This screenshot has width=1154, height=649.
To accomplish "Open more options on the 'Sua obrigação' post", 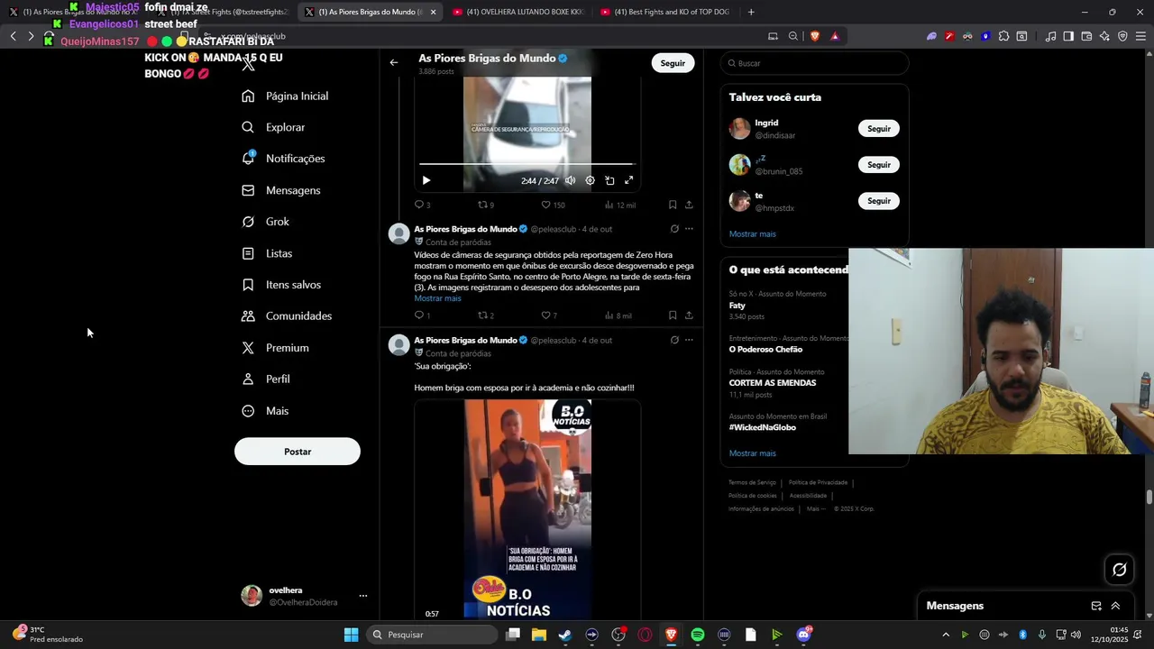I will tap(689, 340).
